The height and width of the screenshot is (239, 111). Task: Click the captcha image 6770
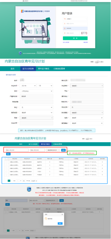click(x=84, y=33)
